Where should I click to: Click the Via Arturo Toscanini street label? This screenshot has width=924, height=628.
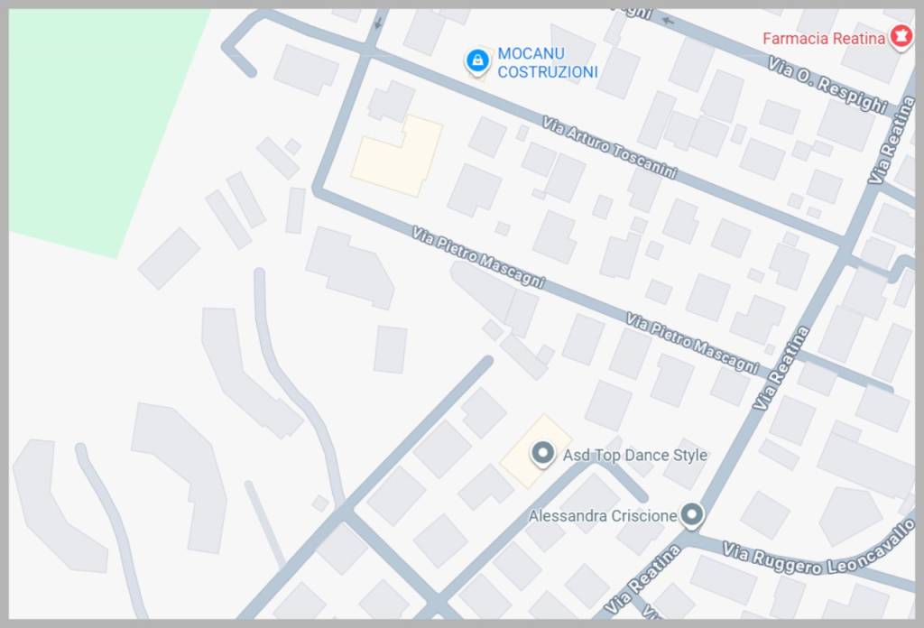(x=609, y=147)
